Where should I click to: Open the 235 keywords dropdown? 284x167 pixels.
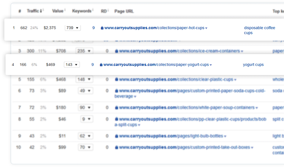(x=84, y=51)
